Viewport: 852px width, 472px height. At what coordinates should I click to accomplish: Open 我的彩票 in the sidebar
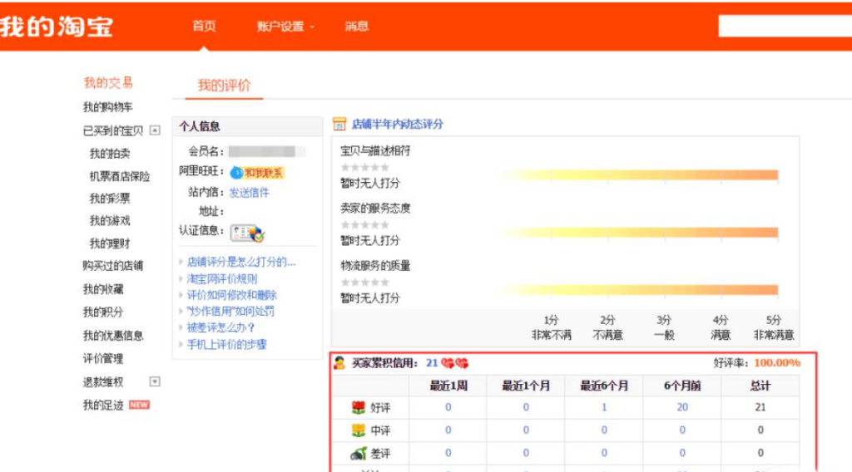click(110, 199)
